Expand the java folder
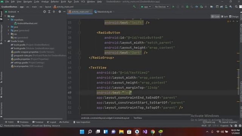Screen dimensions: 242x136 point(8,27)
